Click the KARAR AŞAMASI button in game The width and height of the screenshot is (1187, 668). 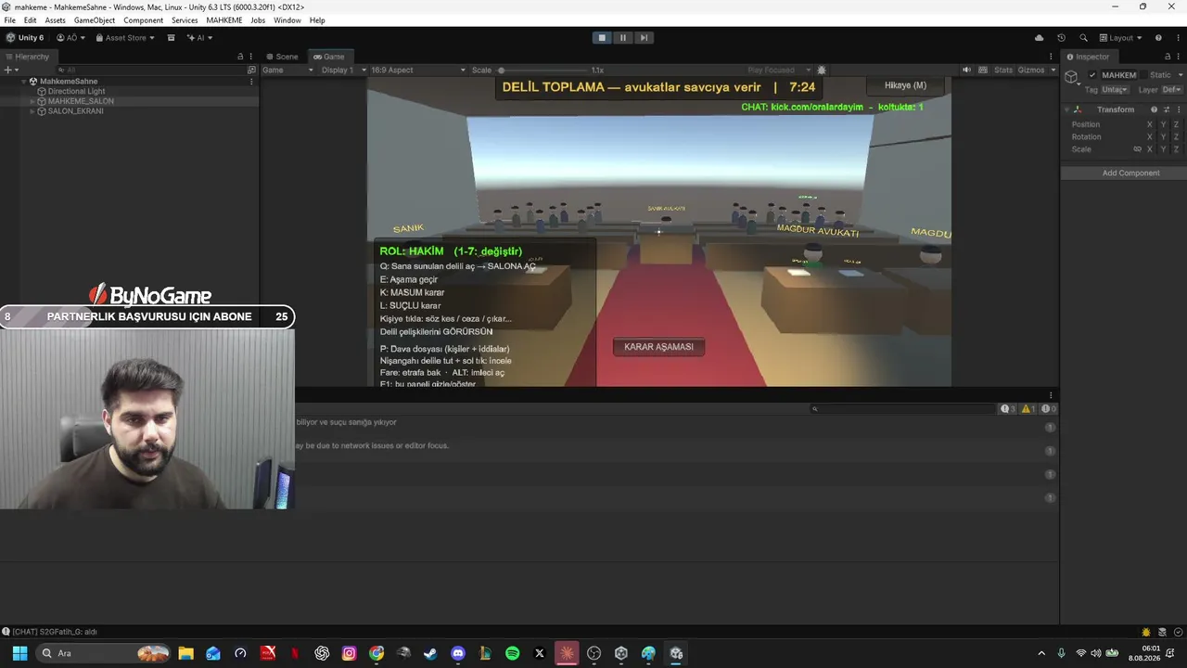click(658, 347)
